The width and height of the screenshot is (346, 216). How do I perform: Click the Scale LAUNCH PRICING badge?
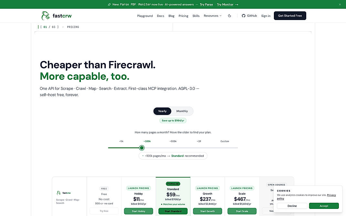pyautogui.click(x=242, y=188)
